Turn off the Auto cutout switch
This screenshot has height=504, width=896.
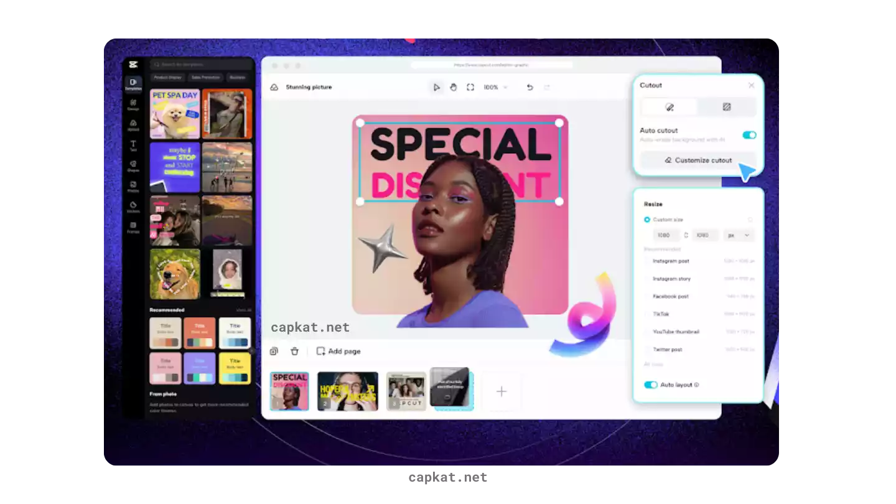(x=749, y=135)
